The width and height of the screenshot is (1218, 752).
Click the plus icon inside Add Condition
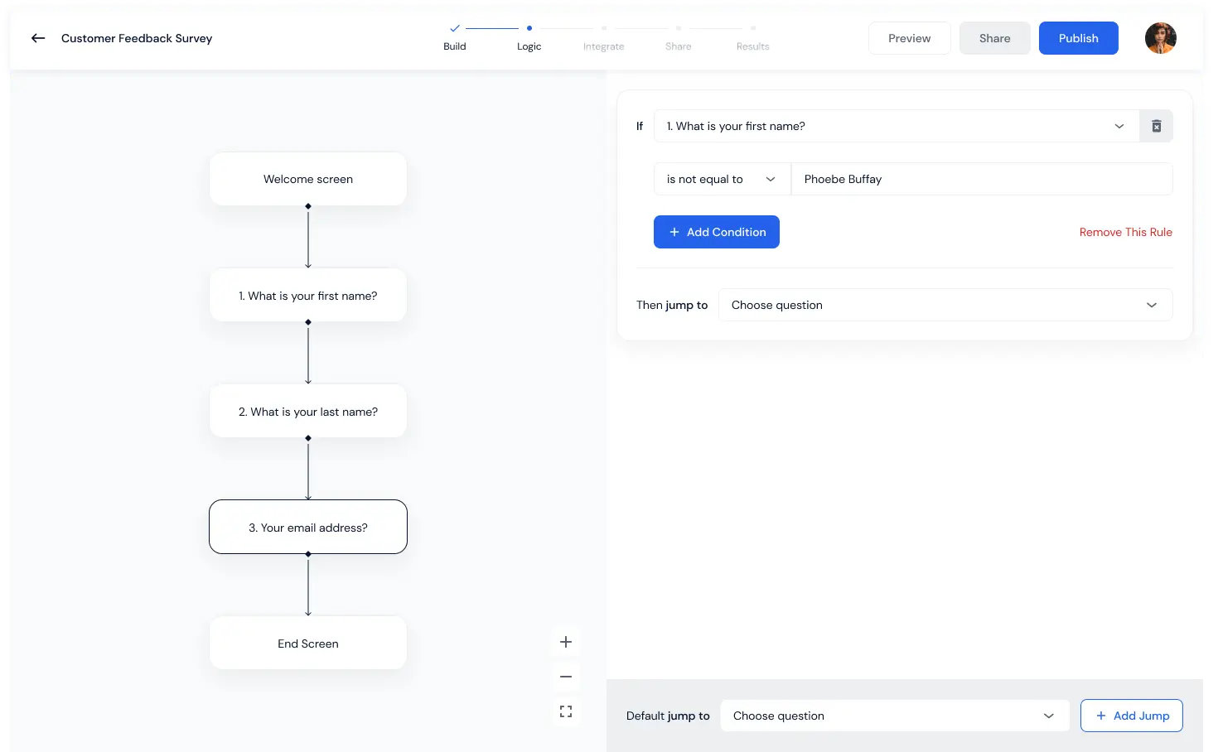pyautogui.click(x=675, y=232)
